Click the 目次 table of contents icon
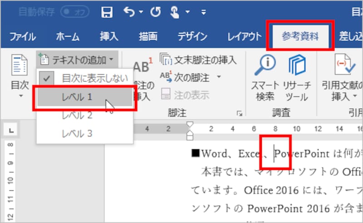This screenshot has width=363, height=223. 20,65
